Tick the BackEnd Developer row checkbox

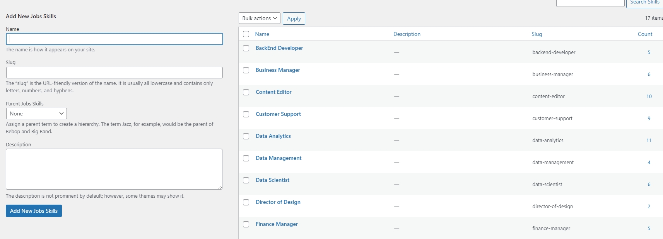click(246, 48)
